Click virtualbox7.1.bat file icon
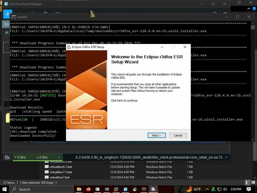The height and width of the screenshot is (193, 257). 47,172
